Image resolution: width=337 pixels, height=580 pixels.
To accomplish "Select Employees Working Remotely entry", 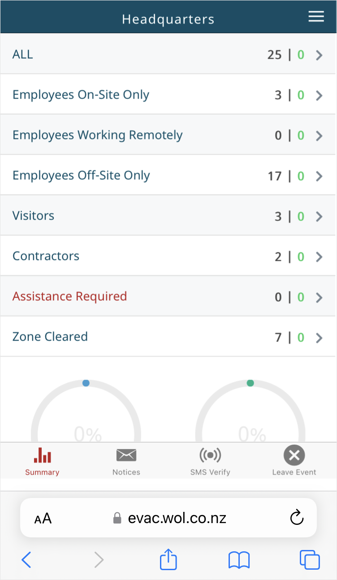I will click(x=168, y=135).
